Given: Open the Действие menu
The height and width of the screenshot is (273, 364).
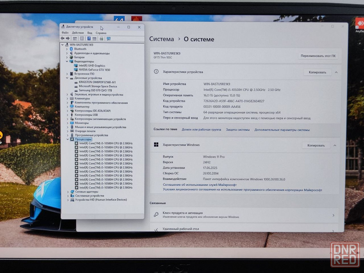Looking at the screenshot, I should coord(78,33).
